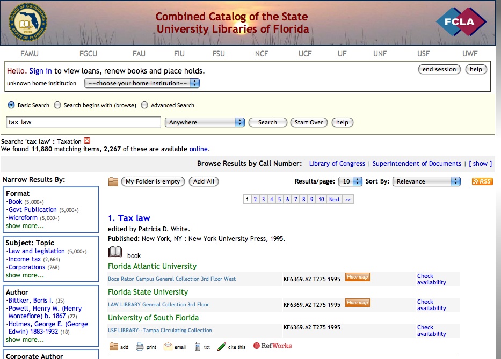Image resolution: width=501 pixels, height=359 pixels.
Task: Go to results page 2
Action: [255, 199]
